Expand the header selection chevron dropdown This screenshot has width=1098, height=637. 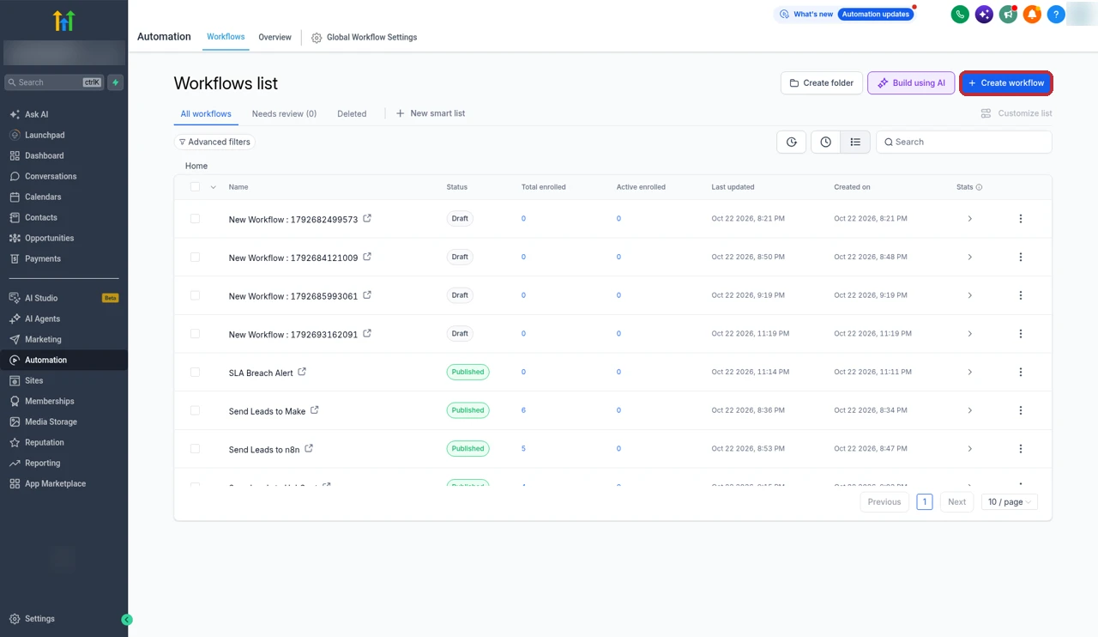click(x=213, y=187)
